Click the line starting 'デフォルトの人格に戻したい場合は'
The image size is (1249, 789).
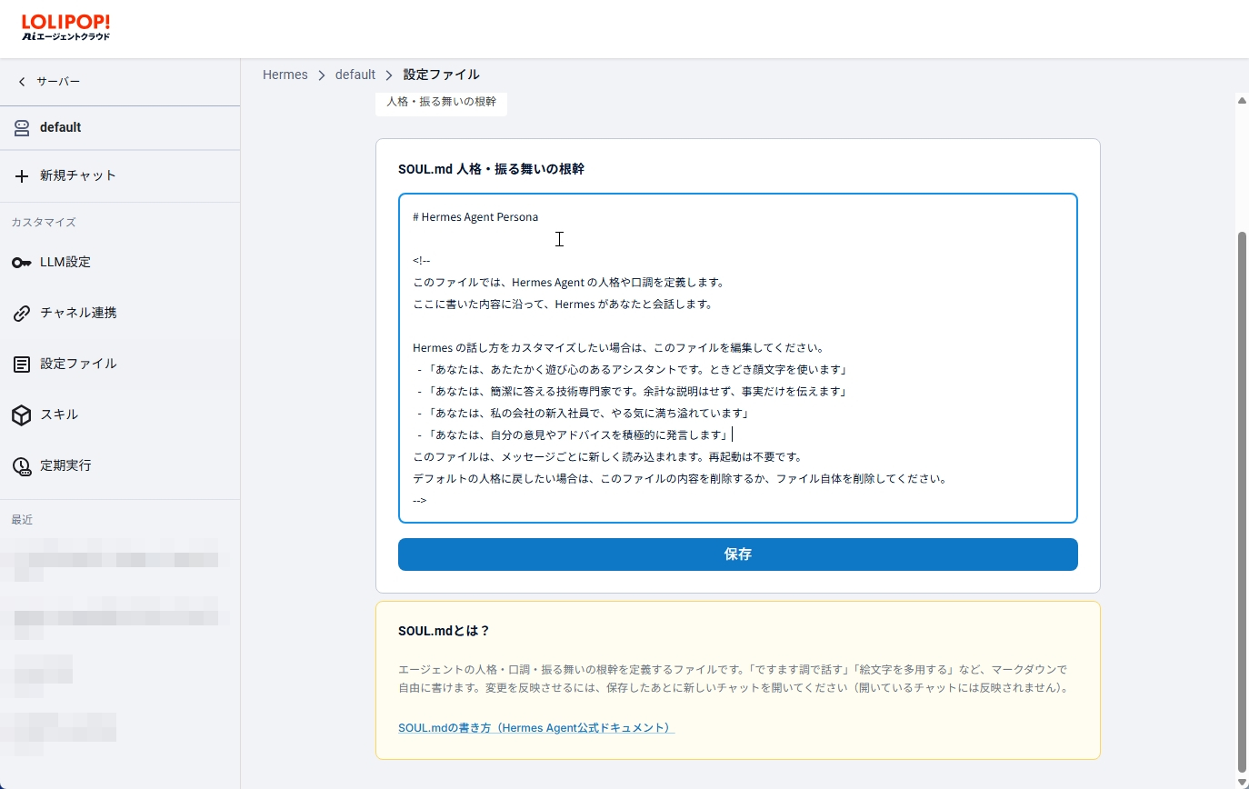680,479
